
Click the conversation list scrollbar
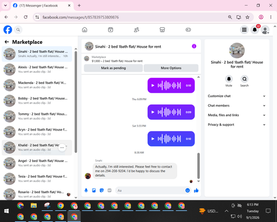(x=76, y=102)
